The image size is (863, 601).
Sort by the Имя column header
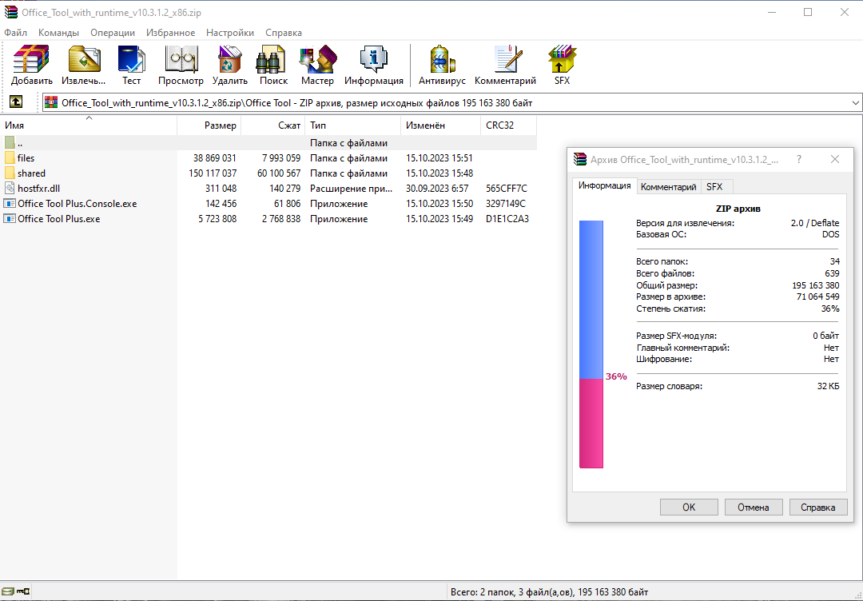89,125
